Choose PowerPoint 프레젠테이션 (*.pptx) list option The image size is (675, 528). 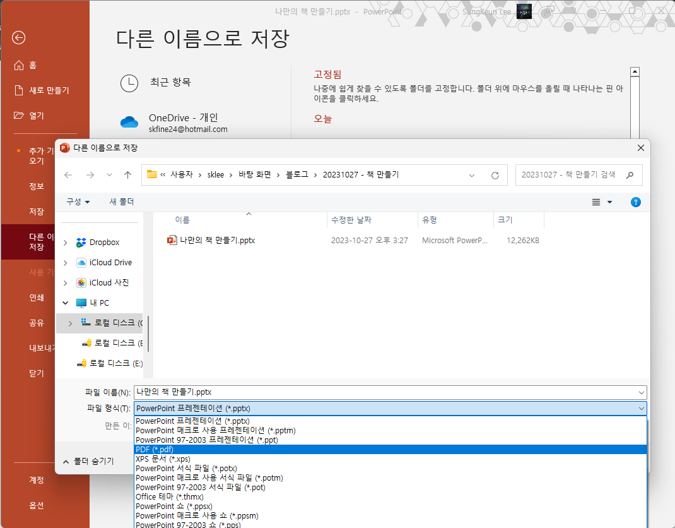click(x=390, y=421)
